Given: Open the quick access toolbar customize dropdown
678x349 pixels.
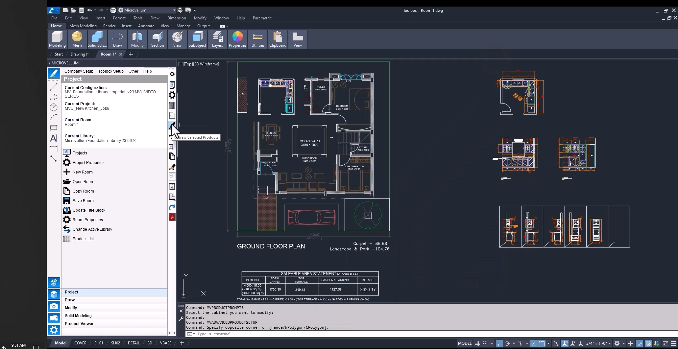Looking at the screenshot, I should (x=195, y=10).
